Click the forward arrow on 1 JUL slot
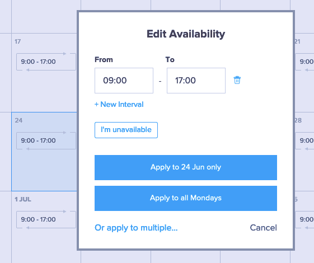 (x=64, y=211)
